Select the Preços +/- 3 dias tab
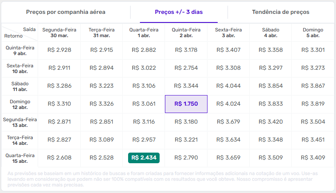Image resolution: width=336 pixels, height=193 pixels. (x=178, y=12)
